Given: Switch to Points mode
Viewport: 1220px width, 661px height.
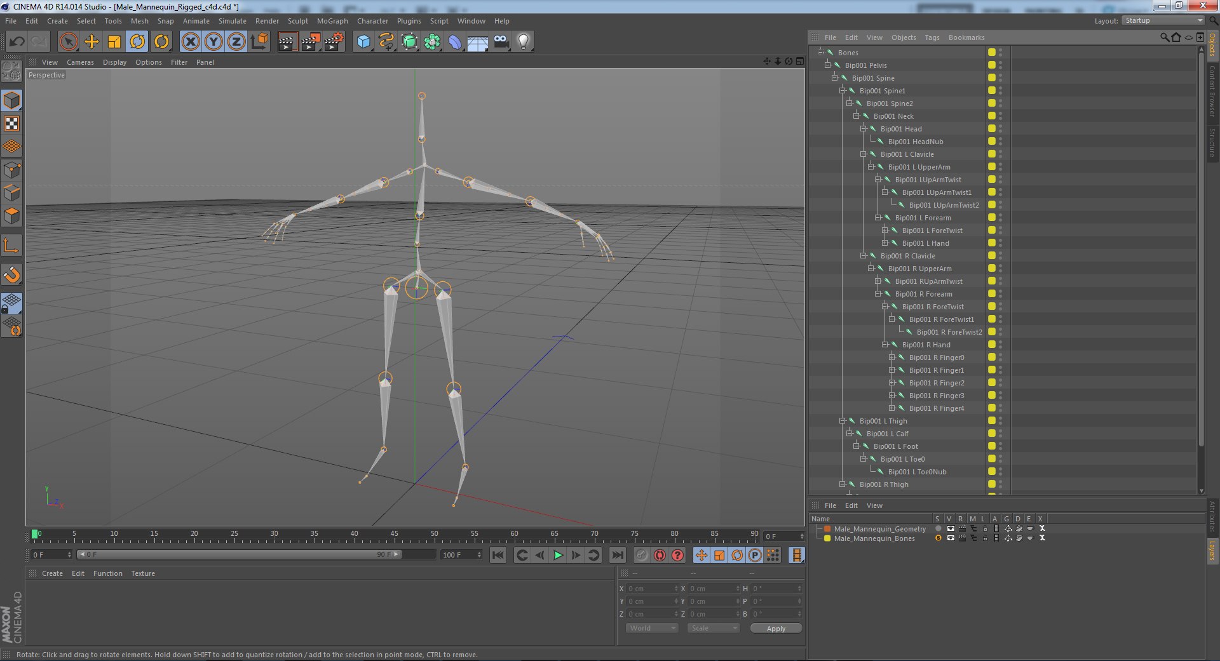Looking at the screenshot, I should pos(11,170).
